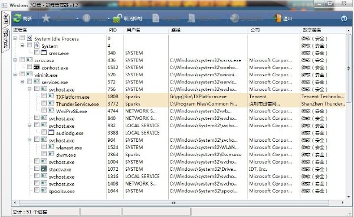
Task: Click the green padlock (取消限制) icon
Action: click(x=117, y=18)
